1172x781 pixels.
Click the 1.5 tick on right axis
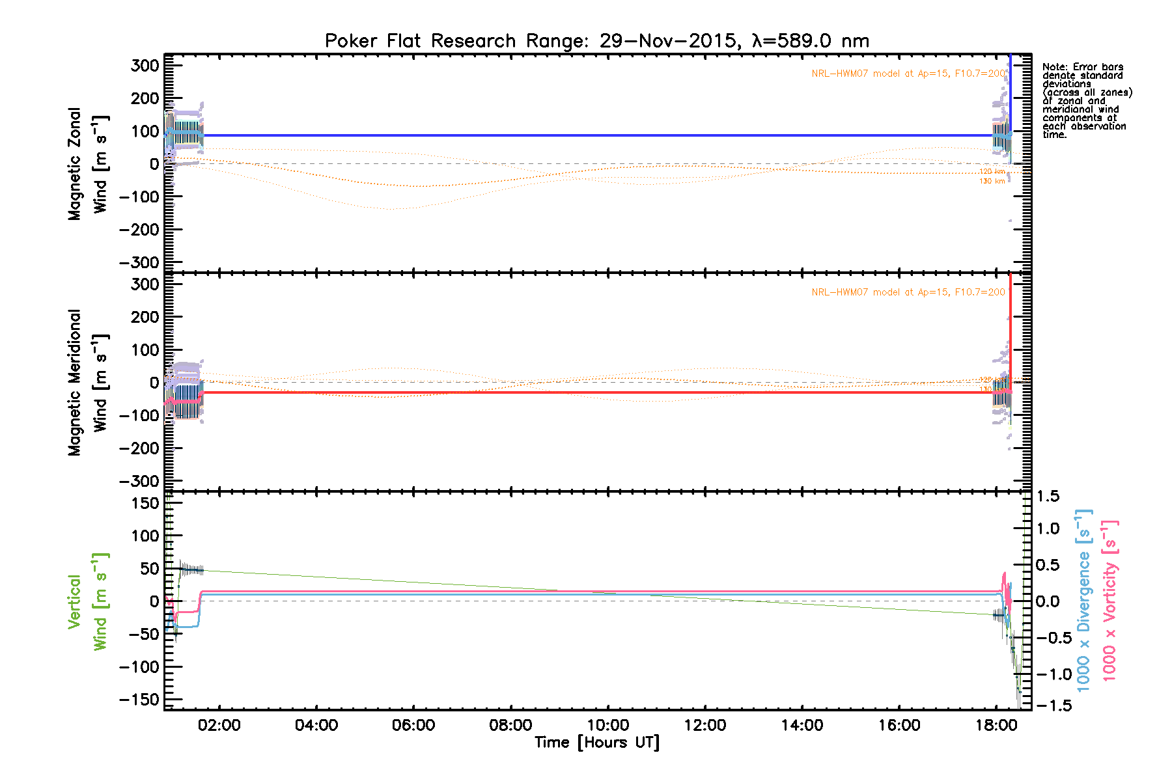coord(1048,497)
